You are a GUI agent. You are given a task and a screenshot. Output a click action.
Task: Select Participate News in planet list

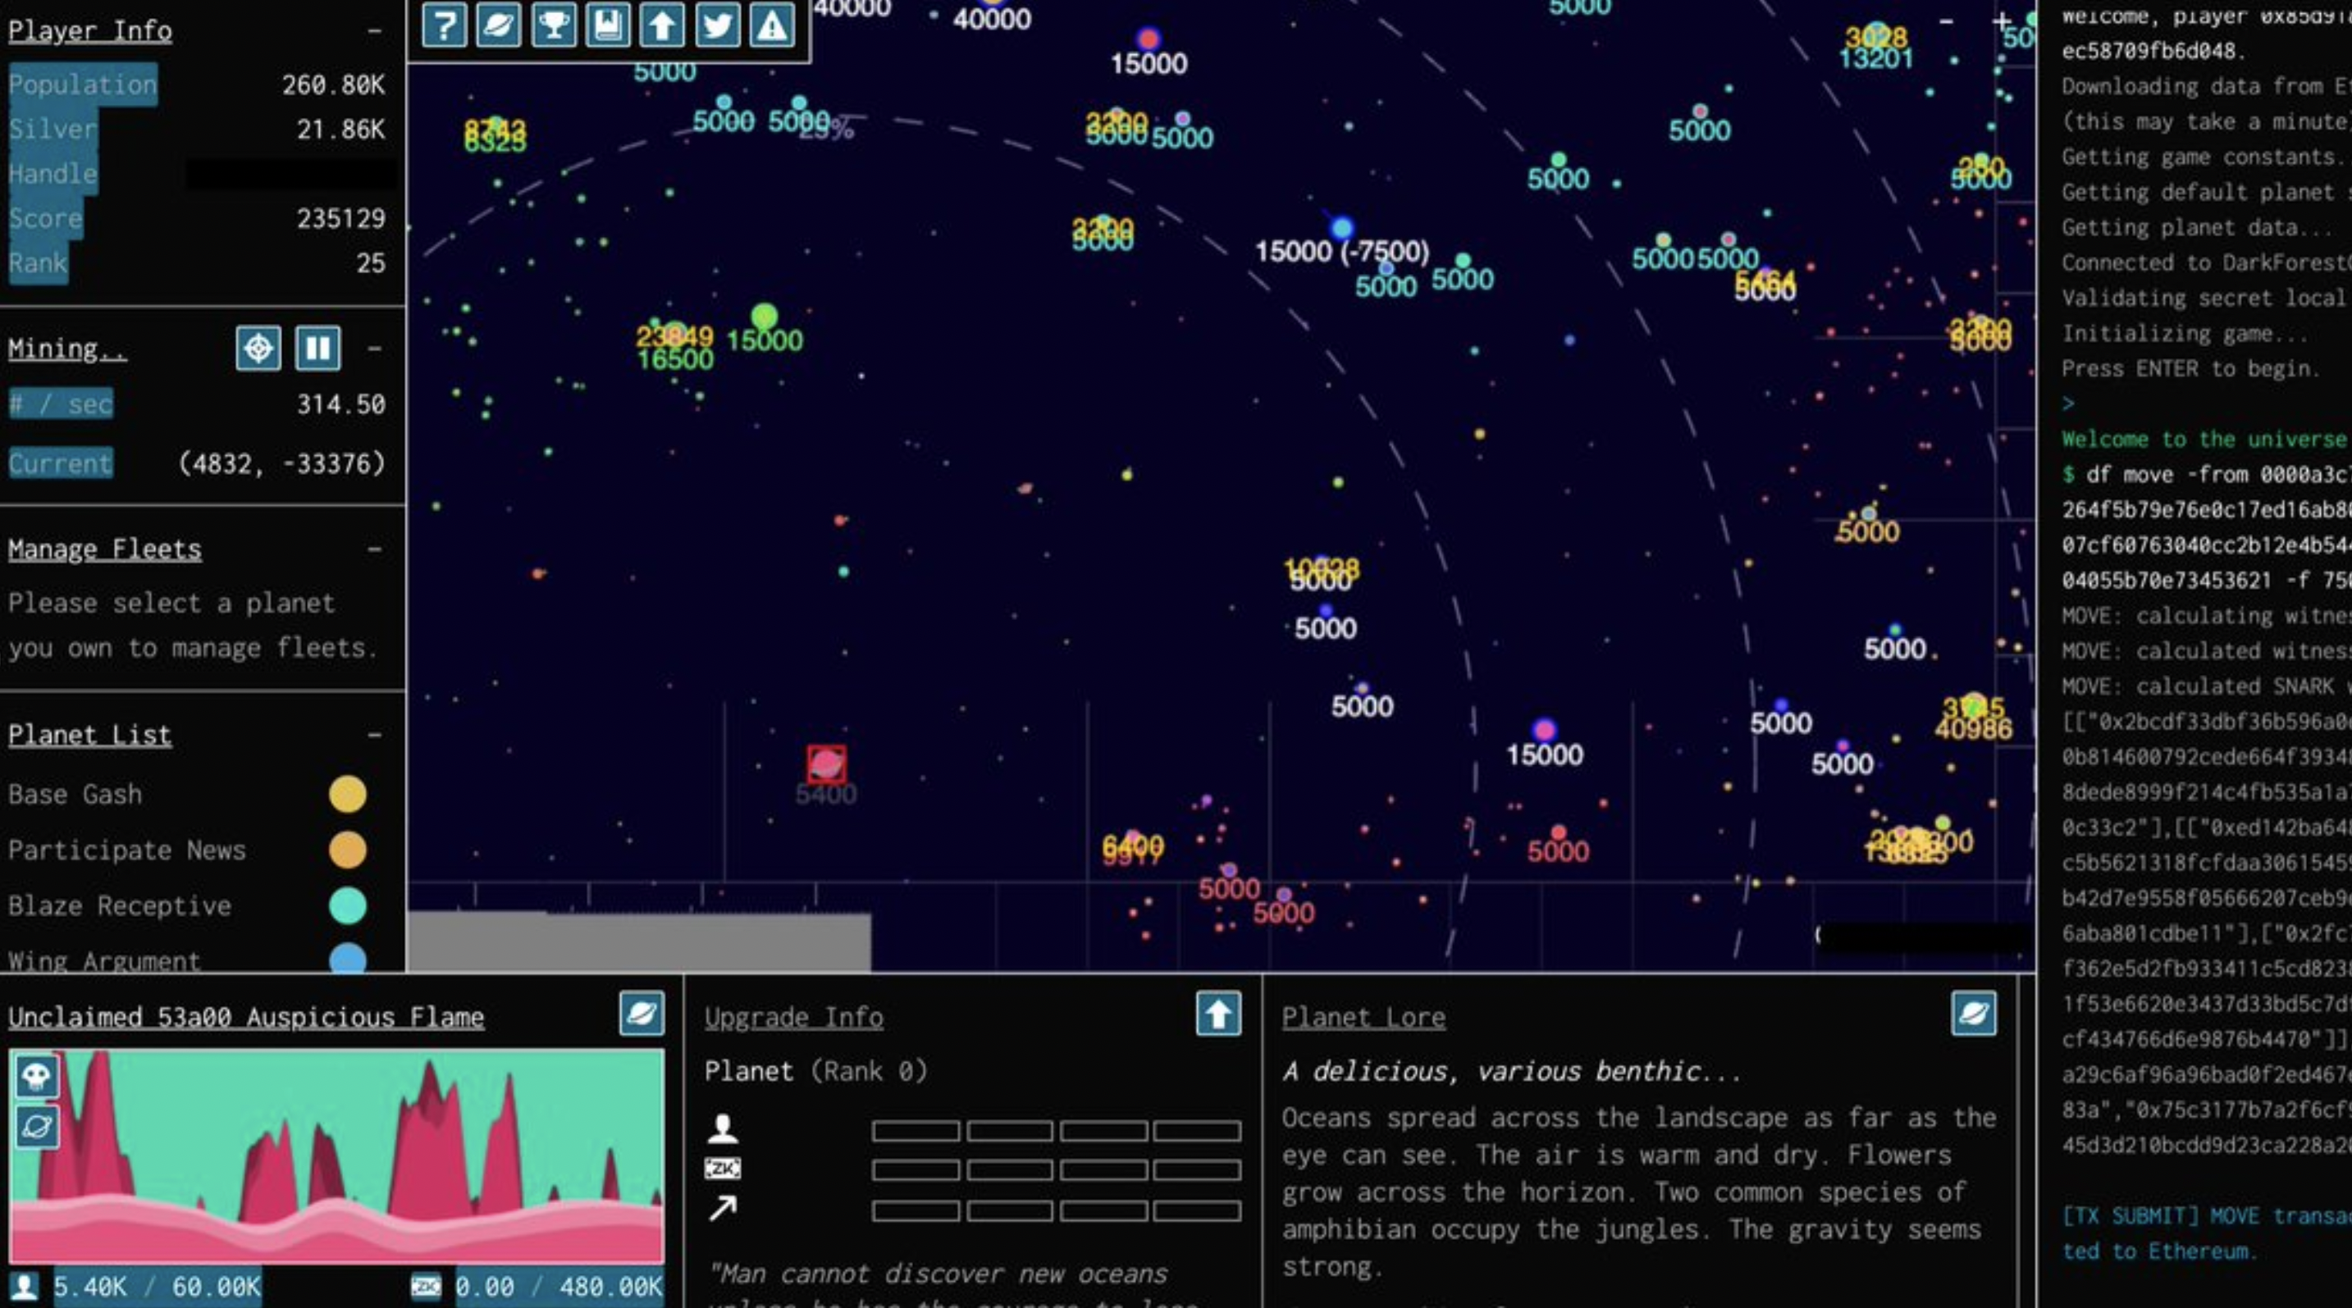tap(127, 850)
